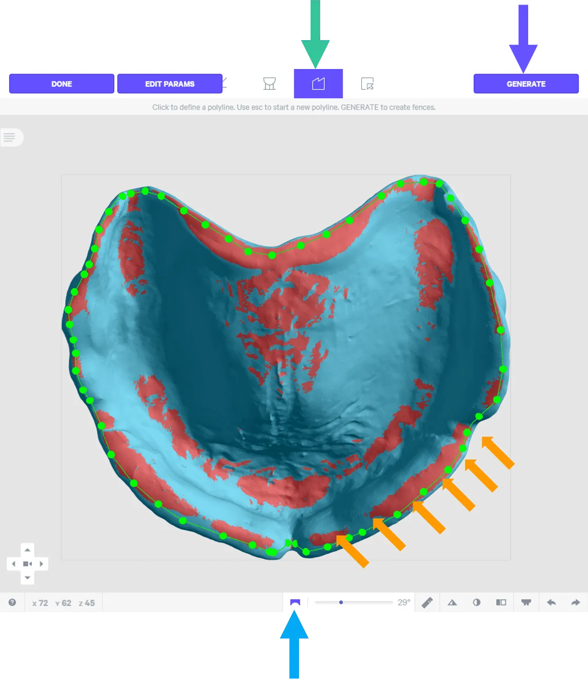Rotate view up with navigation arrow
The height and width of the screenshot is (679, 588).
(28, 550)
